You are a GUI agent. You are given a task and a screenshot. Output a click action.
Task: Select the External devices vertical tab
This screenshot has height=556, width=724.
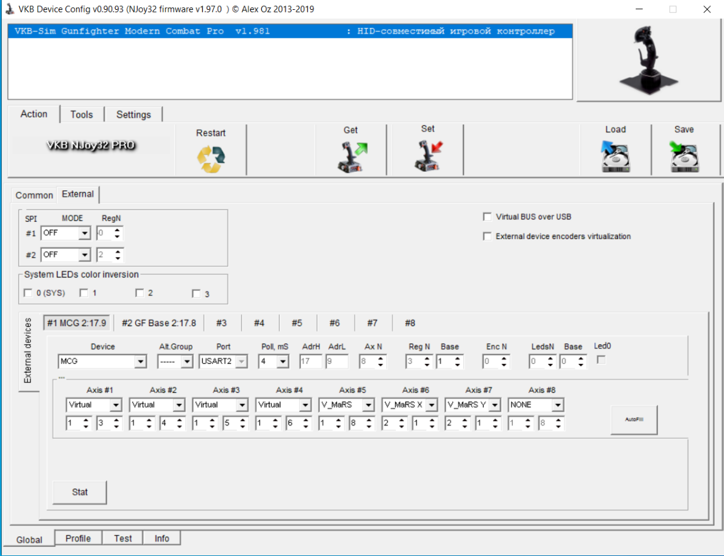coord(28,350)
